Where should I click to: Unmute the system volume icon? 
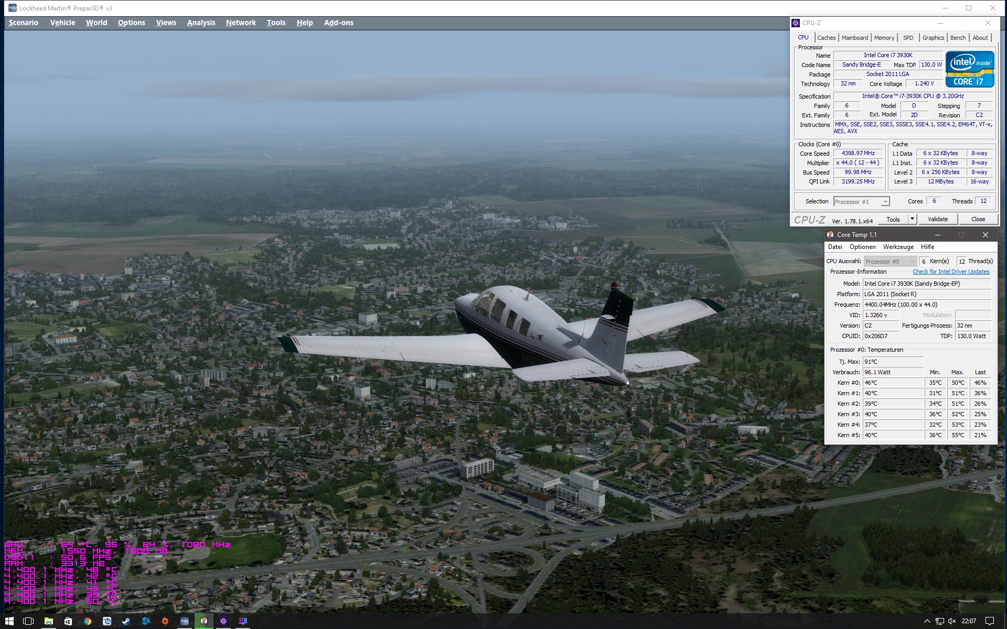tap(952, 621)
